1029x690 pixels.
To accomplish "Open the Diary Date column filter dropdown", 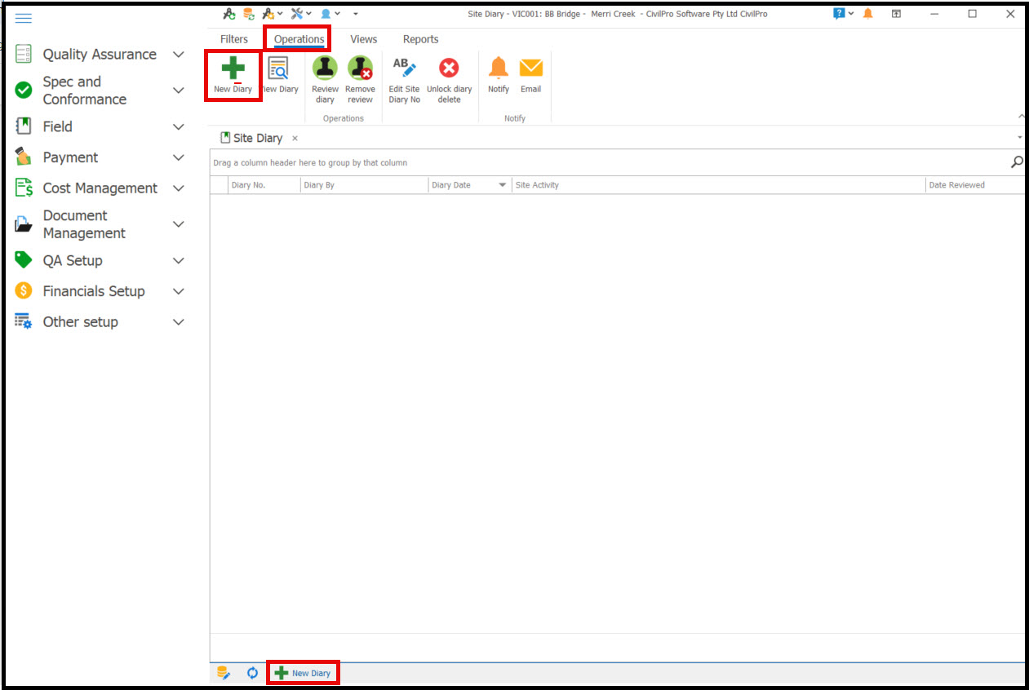I will tap(503, 185).
